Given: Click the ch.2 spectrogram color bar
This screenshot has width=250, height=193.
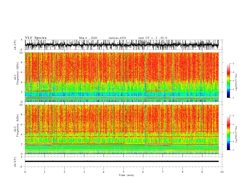Looking at the screenshot, I should 229,133.
